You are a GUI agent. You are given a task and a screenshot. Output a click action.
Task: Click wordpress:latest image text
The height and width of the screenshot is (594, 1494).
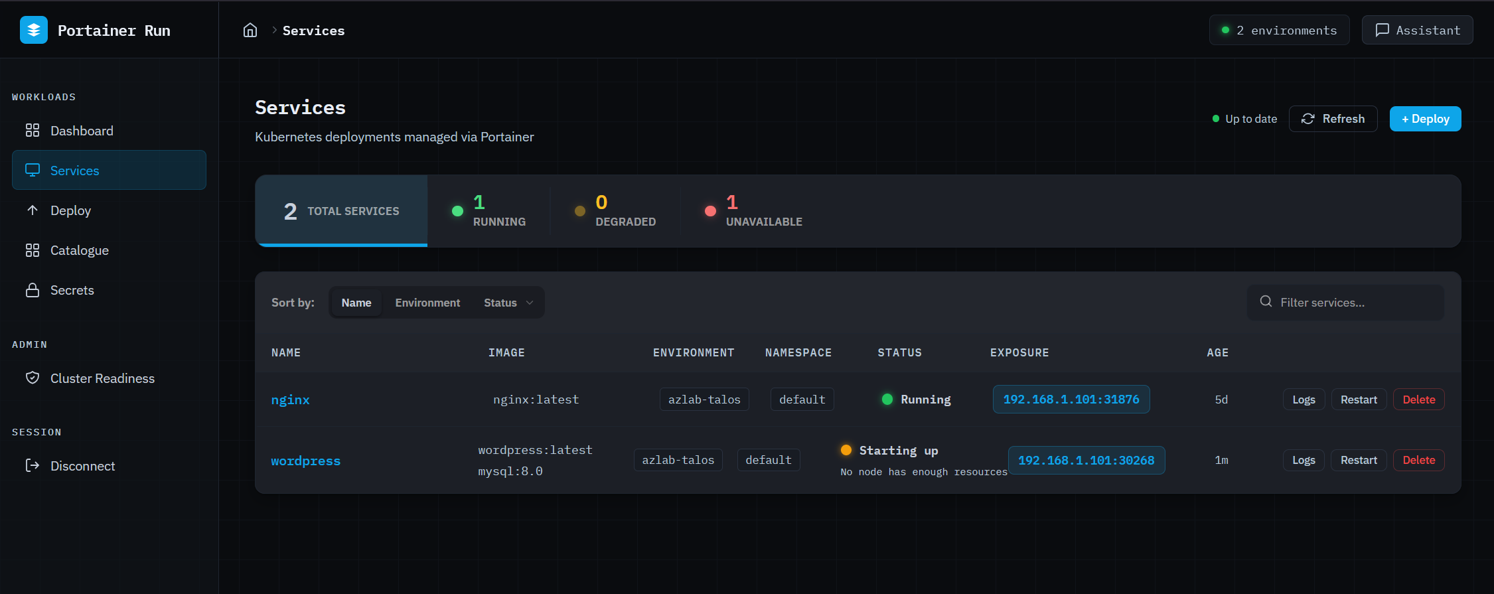[x=535, y=450]
